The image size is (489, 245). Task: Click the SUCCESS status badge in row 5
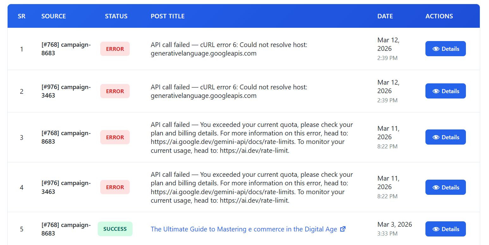point(115,229)
